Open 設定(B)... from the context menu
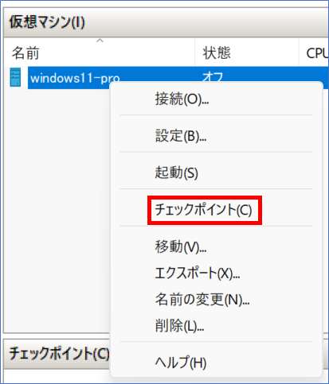Viewport: 329px width, 384px height. [181, 136]
